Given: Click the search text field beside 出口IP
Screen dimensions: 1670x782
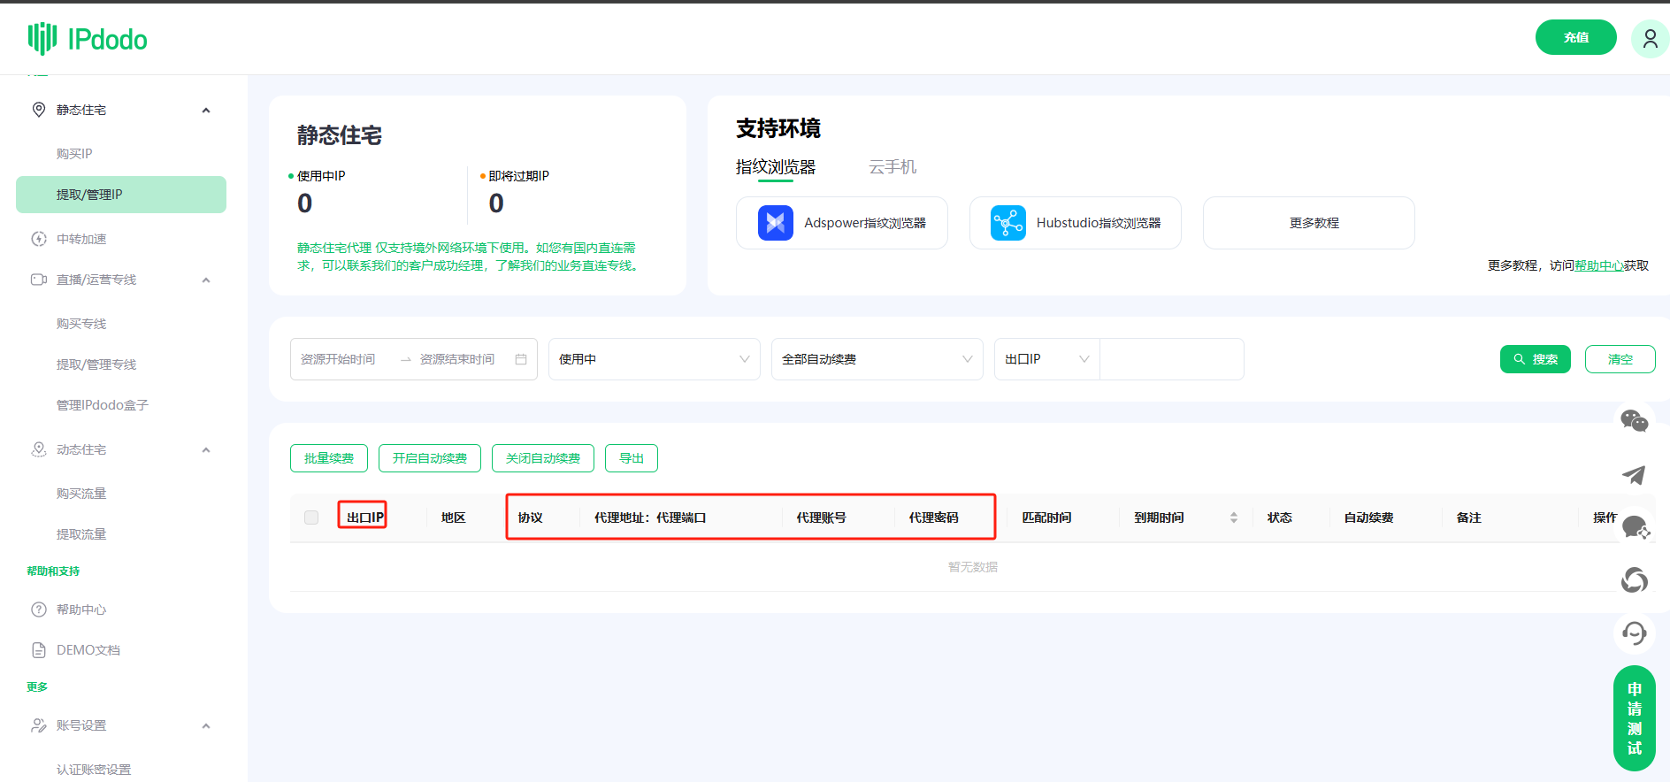Looking at the screenshot, I should [1171, 359].
